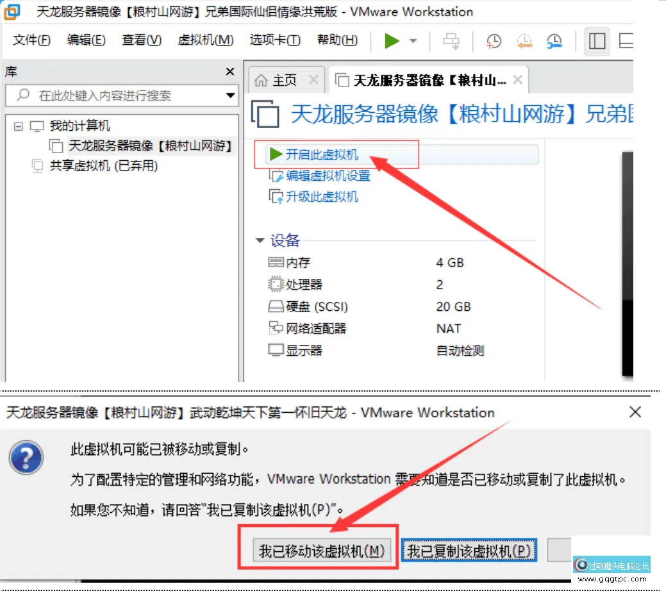Open the snapshot manager icon
Screen dimensions: 666x591
click(x=554, y=41)
